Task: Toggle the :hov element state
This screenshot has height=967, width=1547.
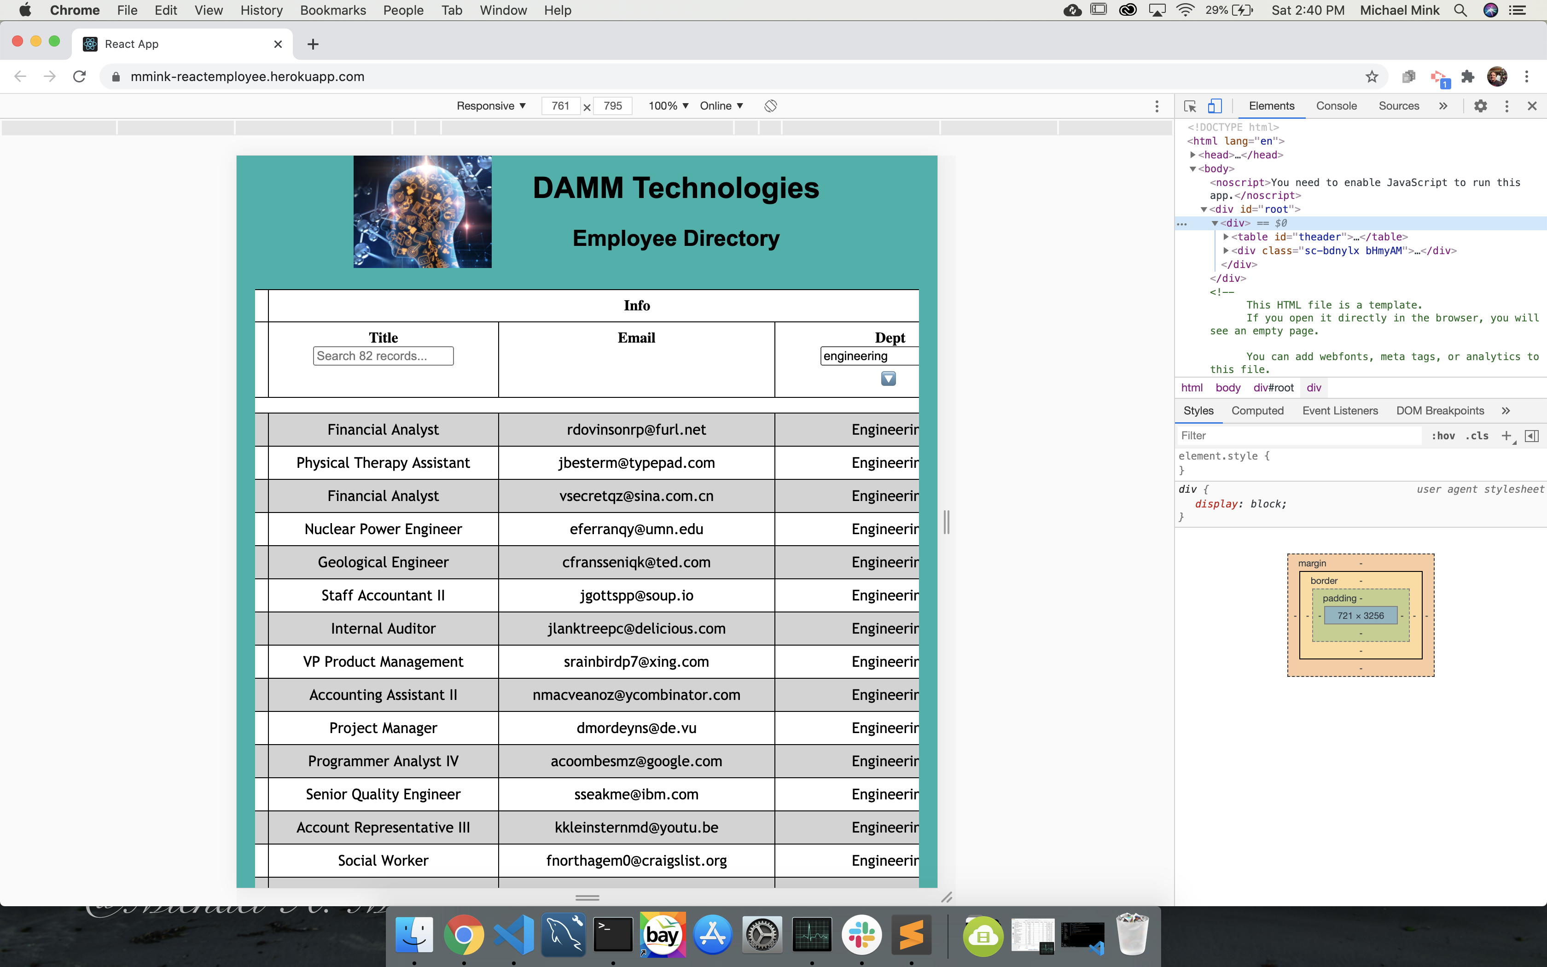Action: (1443, 436)
